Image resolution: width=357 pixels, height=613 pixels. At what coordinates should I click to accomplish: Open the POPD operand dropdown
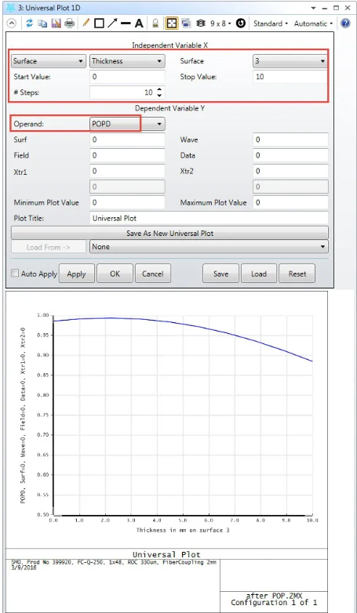(x=127, y=124)
